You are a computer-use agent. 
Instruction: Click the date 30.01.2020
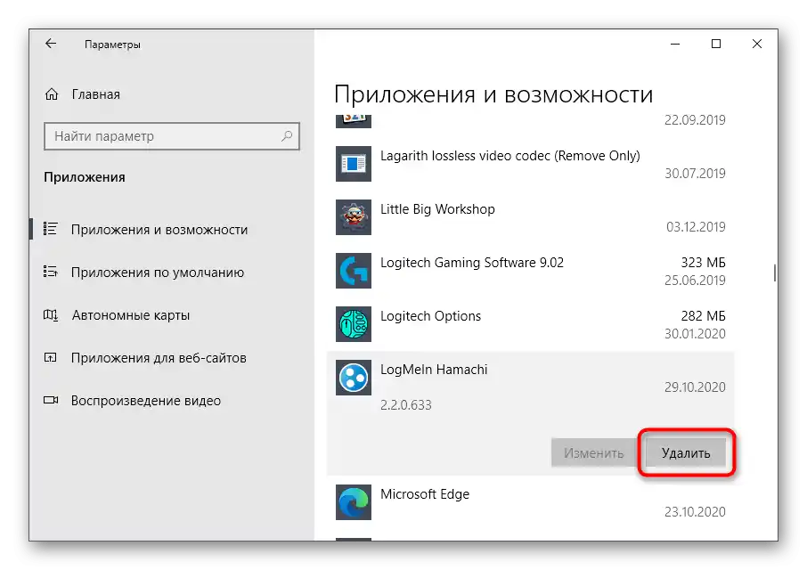695,333
